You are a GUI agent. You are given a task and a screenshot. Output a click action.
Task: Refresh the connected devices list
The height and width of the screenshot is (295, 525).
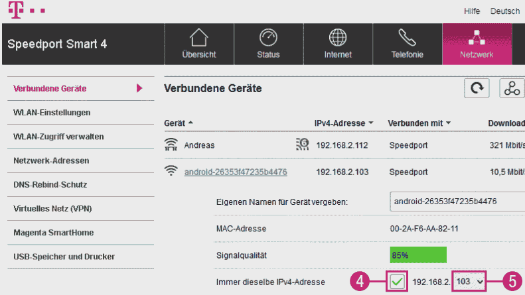pyautogui.click(x=477, y=88)
